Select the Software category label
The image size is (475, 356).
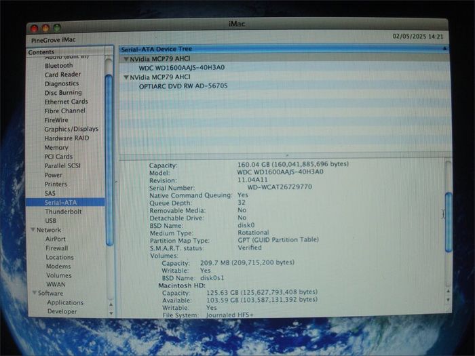[51, 294]
